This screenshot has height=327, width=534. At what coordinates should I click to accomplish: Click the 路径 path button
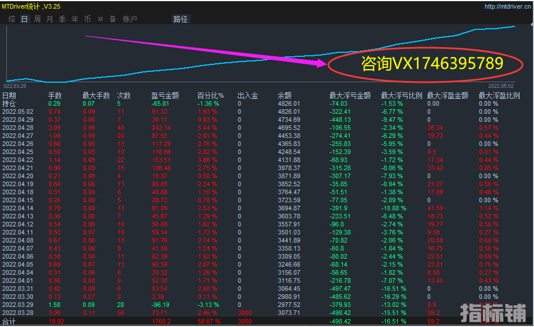pos(180,19)
